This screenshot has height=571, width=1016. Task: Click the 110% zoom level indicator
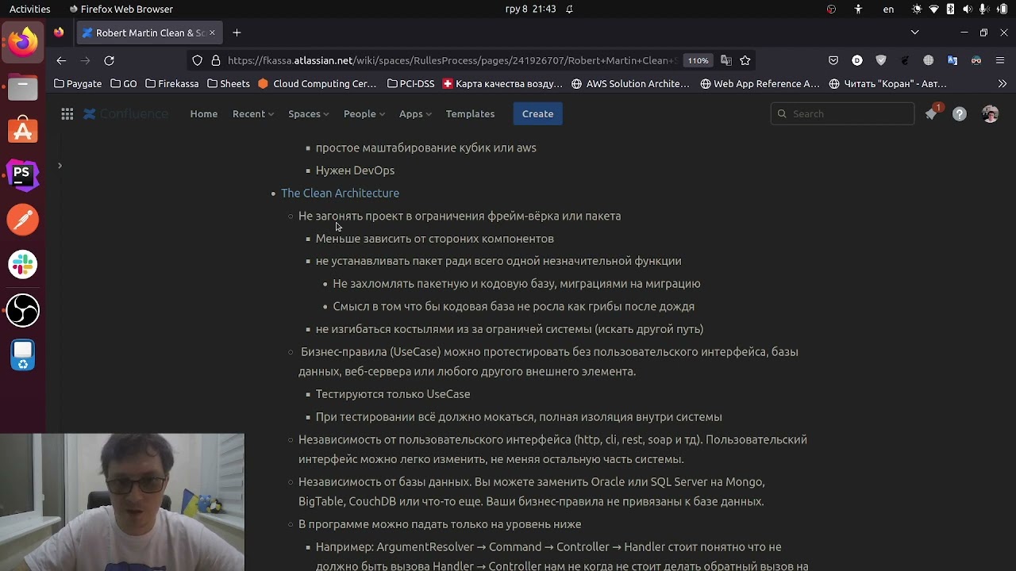click(x=698, y=60)
